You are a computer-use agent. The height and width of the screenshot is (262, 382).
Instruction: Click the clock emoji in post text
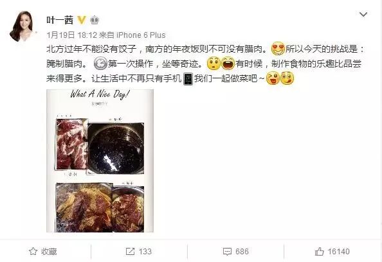tap(100, 64)
